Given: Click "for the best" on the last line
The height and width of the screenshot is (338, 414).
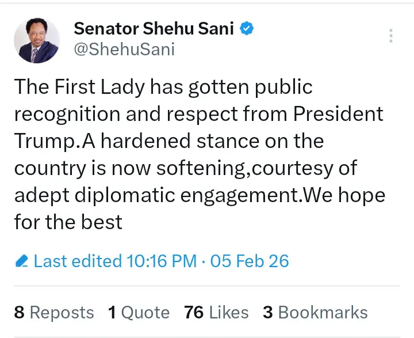Looking at the screenshot, I should pyautogui.click(x=68, y=222).
